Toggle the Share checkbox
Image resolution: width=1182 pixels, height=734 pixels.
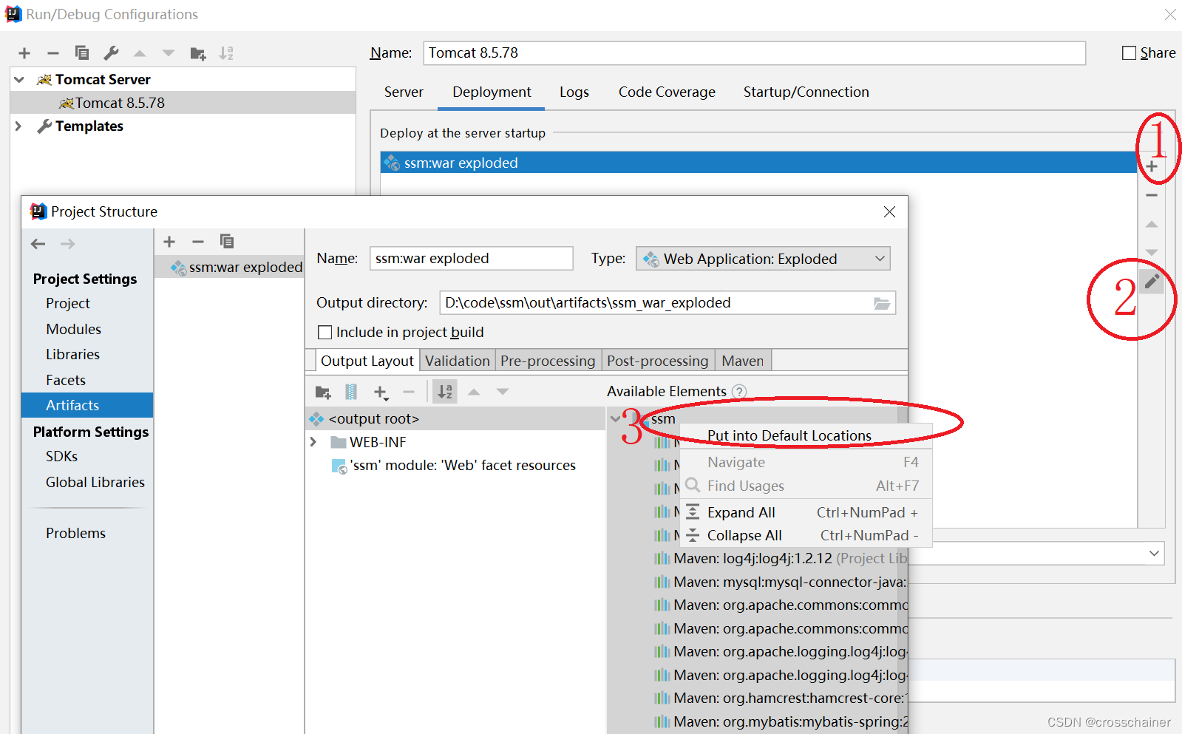[x=1129, y=53]
